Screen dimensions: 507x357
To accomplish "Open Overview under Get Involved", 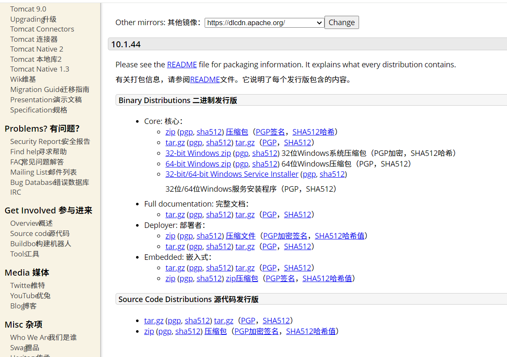I will pos(31,223).
